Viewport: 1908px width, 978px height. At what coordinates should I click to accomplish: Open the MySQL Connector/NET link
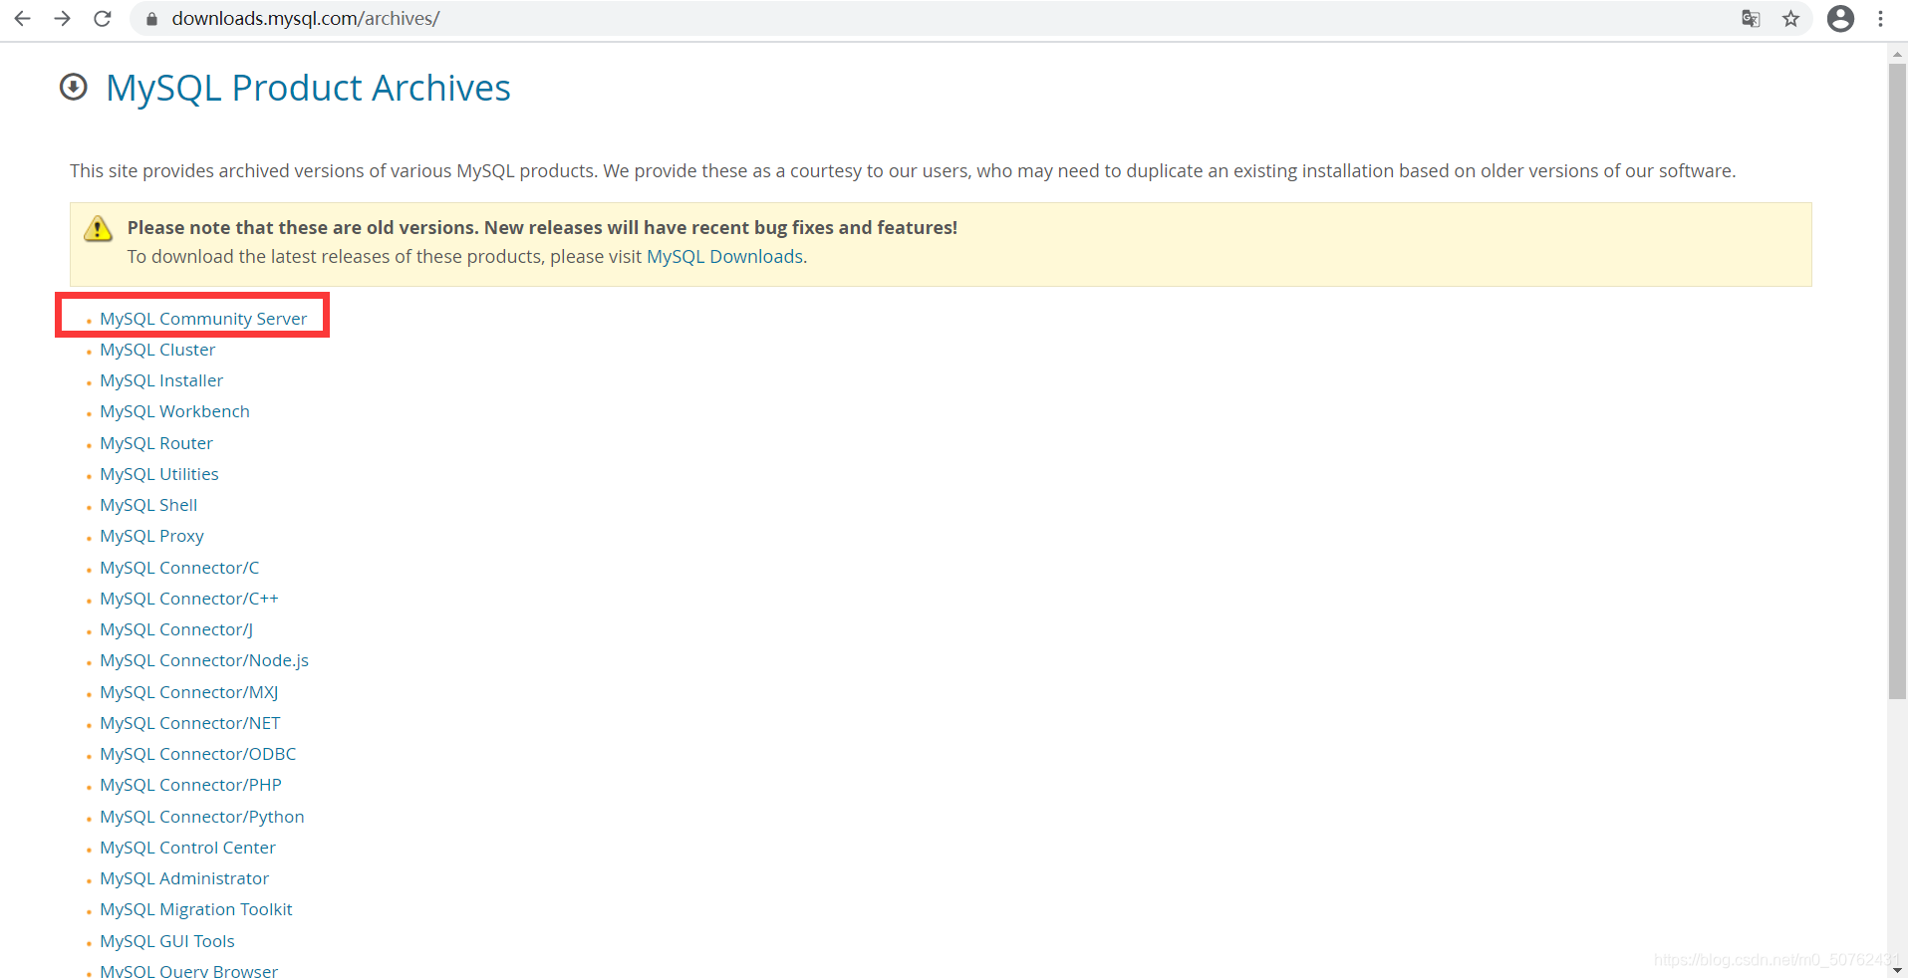(x=190, y=723)
